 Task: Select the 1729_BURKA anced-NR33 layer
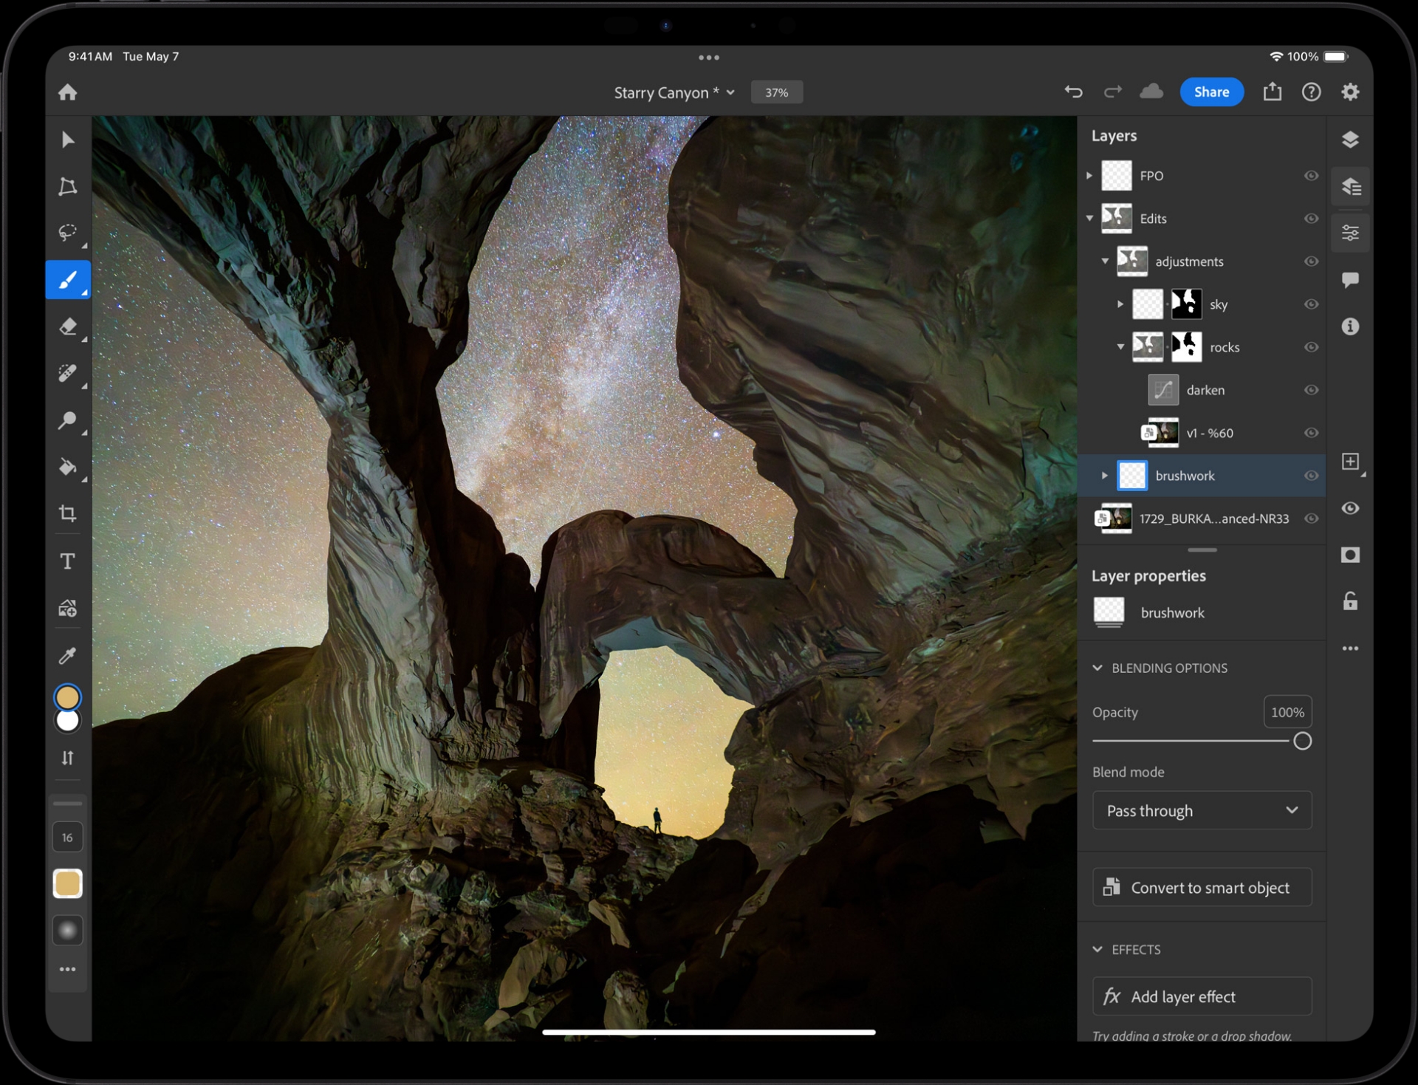coord(1213,518)
